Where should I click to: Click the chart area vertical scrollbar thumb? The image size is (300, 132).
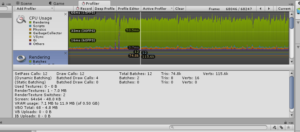coord(292,23)
